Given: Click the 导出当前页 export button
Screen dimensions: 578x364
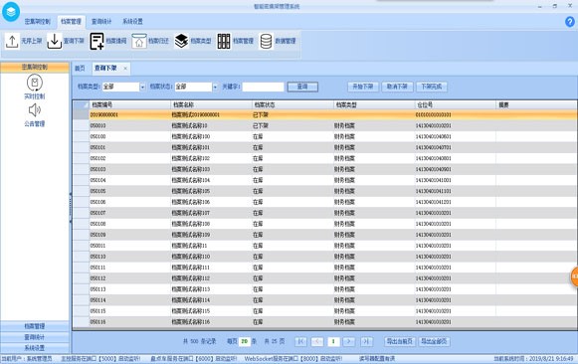Looking at the screenshot, I should [x=400, y=341].
